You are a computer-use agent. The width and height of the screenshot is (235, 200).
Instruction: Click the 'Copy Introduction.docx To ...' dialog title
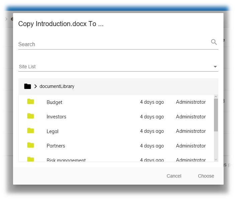(x=61, y=24)
